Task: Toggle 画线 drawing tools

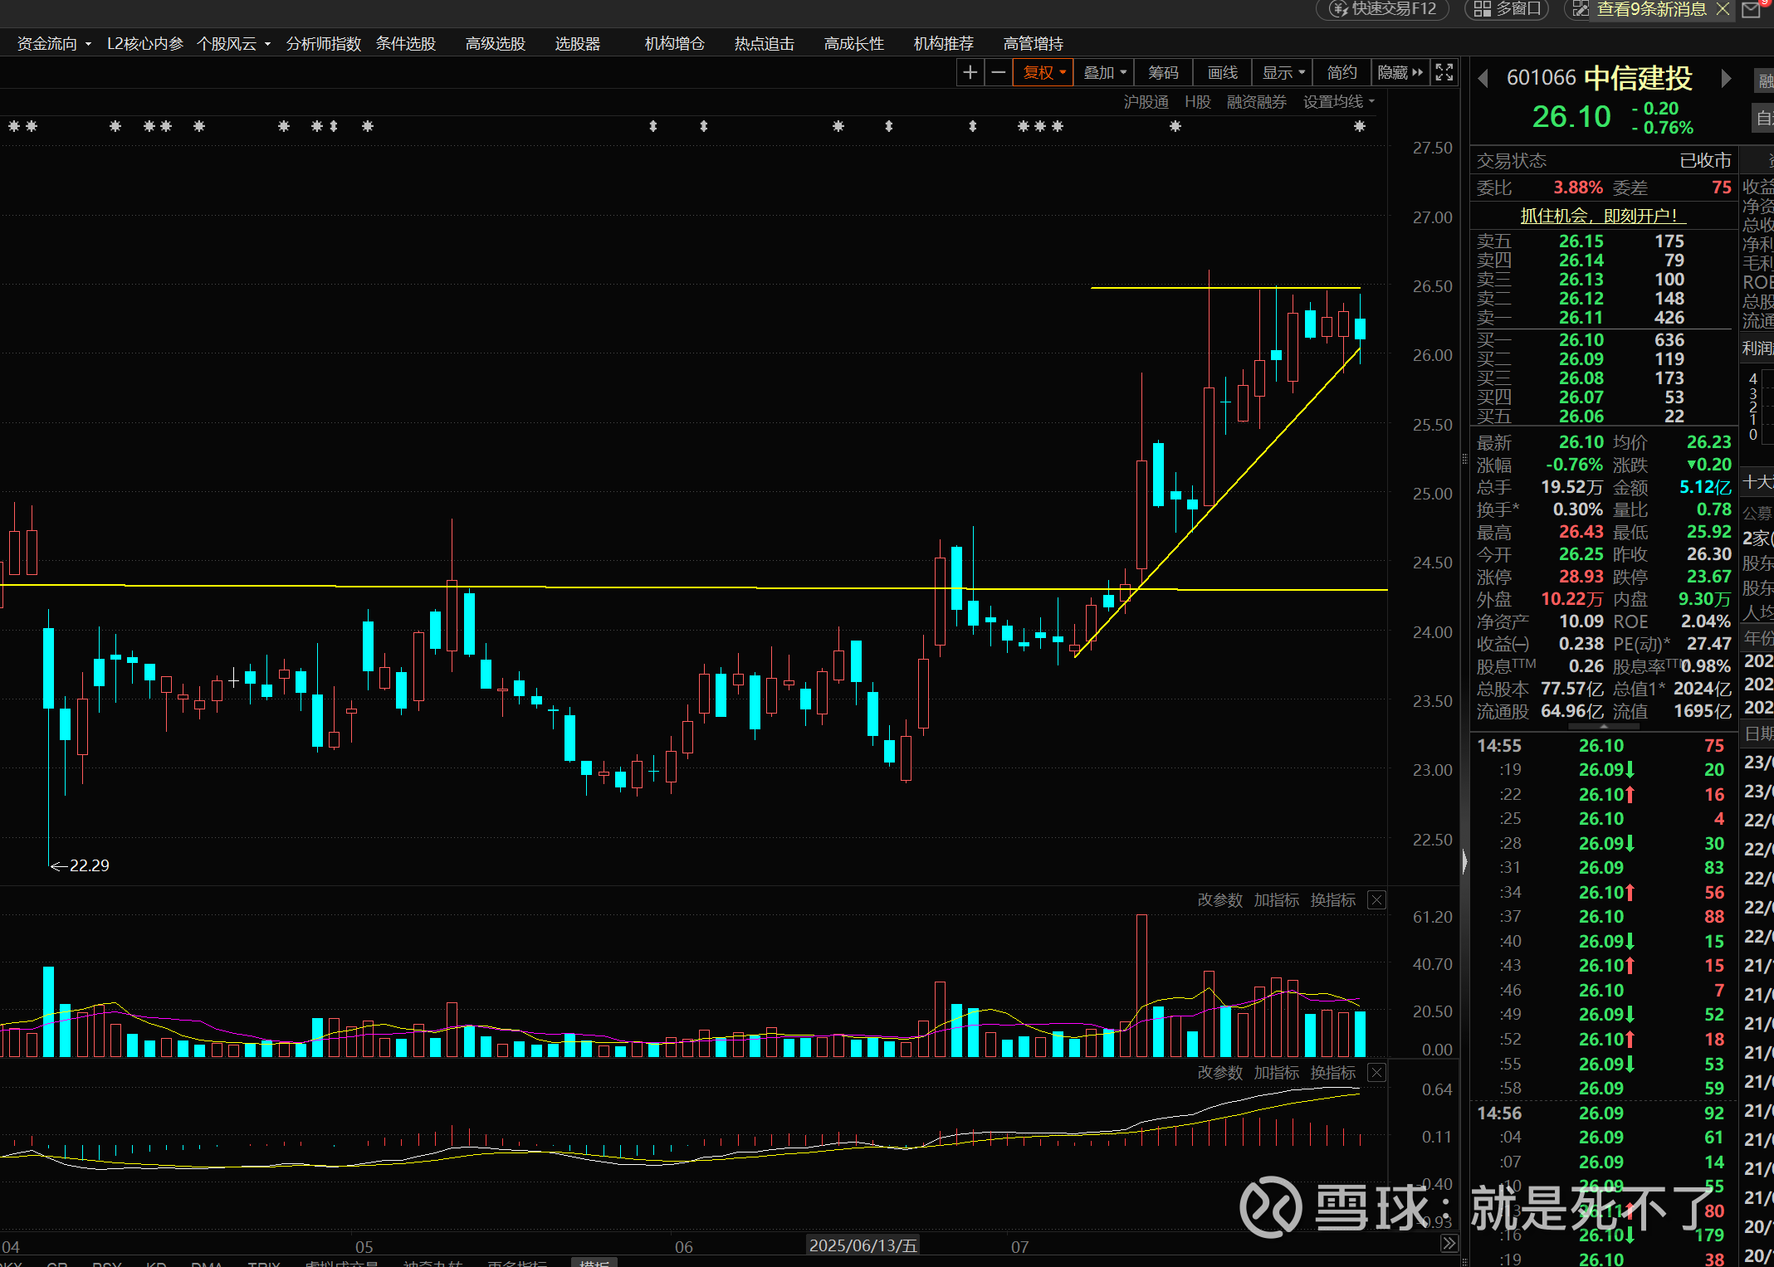Action: (x=1223, y=73)
